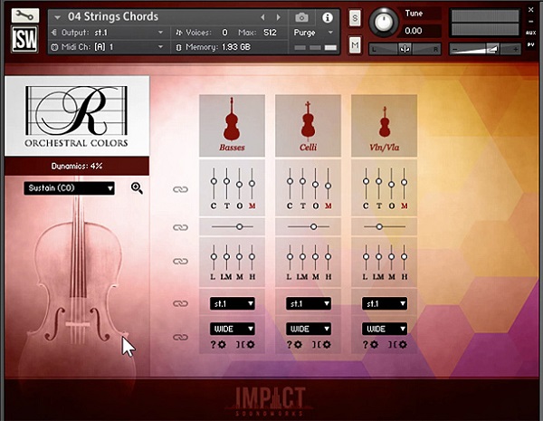Click Basses horizontal slider handle
Image resolution: width=543 pixels, height=421 pixels.
coord(239,226)
